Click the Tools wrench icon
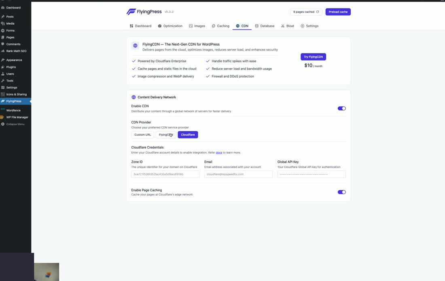This screenshot has width=445, height=281. (3, 81)
